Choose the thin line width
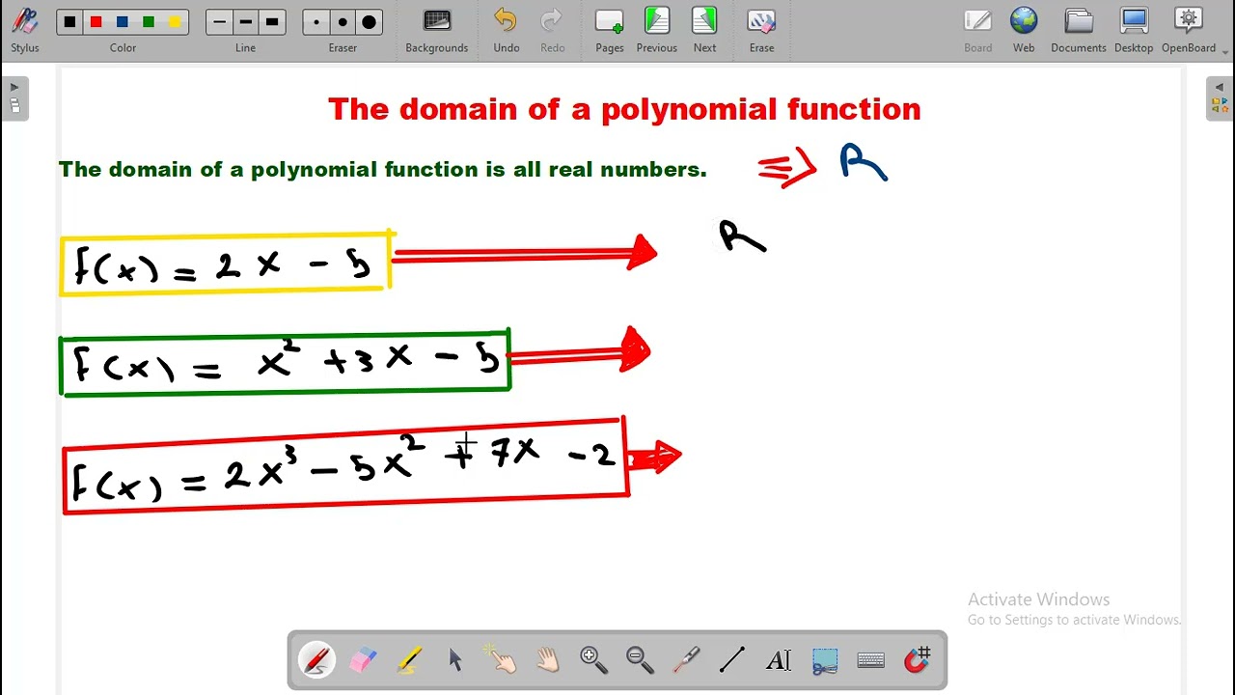Screen dimensions: 1235x695 pos(220,22)
